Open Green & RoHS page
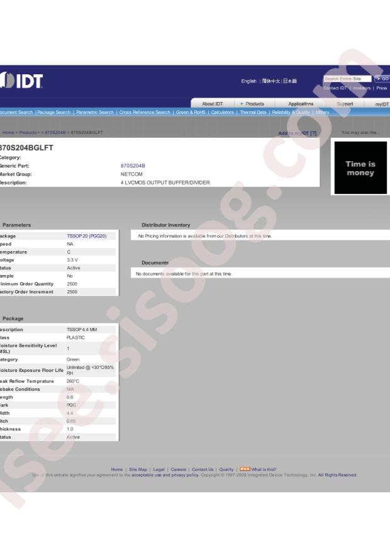This screenshot has width=390, height=552. 191,112
